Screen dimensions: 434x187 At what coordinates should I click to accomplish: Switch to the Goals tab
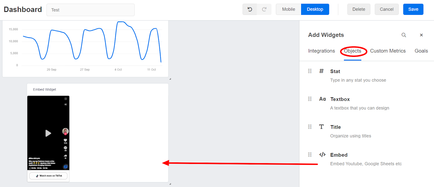tap(421, 51)
